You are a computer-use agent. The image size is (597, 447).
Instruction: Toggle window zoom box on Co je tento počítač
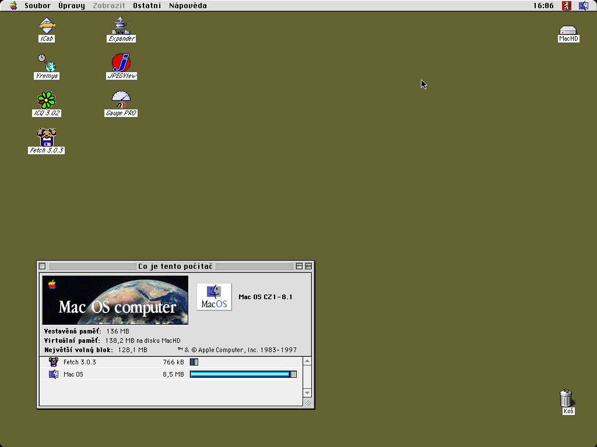click(299, 267)
